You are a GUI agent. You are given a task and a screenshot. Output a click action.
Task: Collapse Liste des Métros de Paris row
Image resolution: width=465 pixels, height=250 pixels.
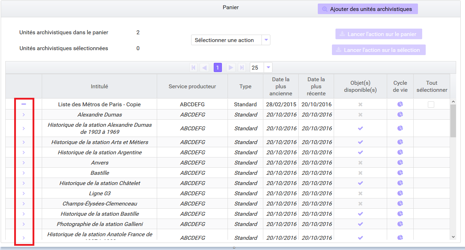[x=24, y=104]
